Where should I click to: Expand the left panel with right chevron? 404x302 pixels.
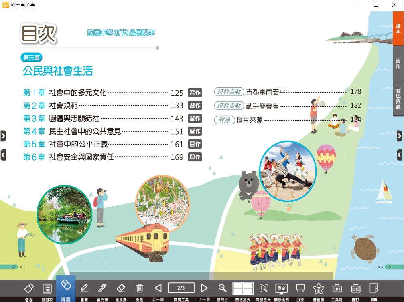pyautogui.click(x=3, y=136)
